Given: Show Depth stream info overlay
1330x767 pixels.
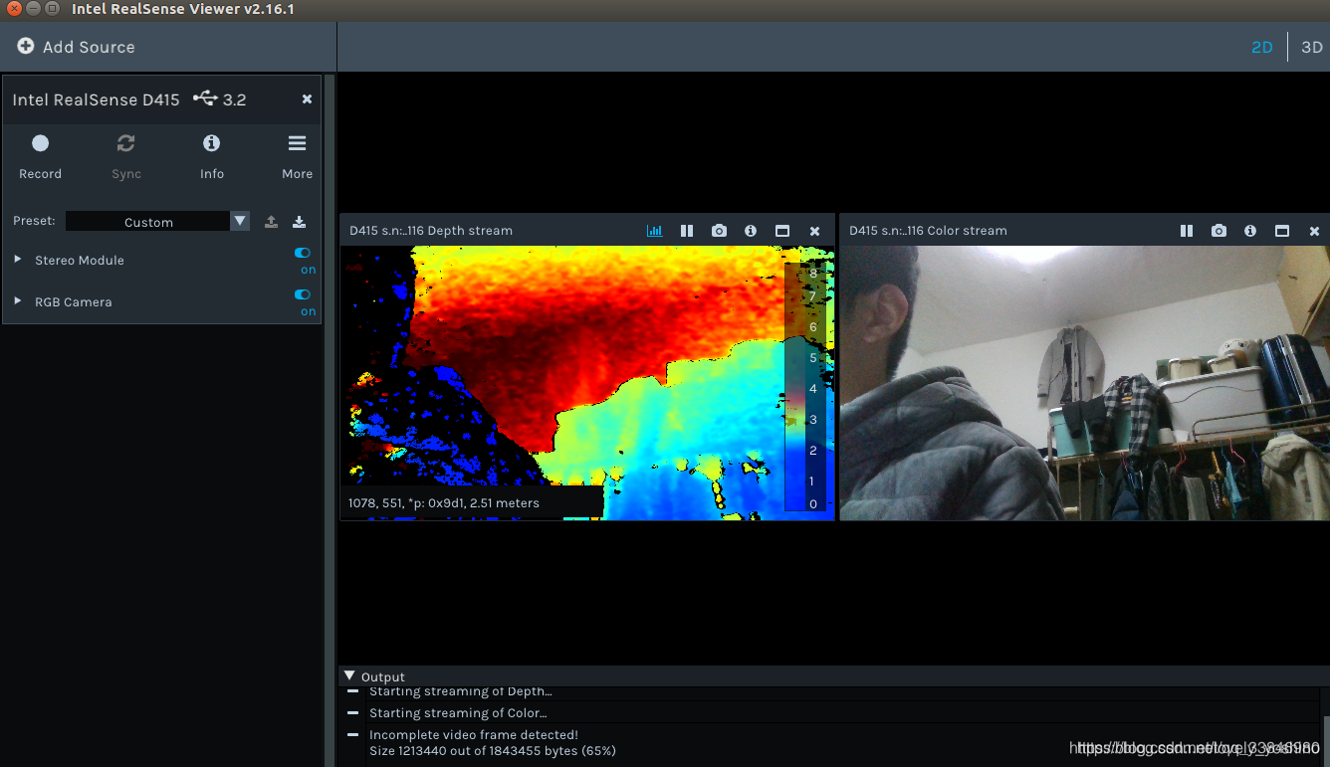Looking at the screenshot, I should tap(751, 231).
